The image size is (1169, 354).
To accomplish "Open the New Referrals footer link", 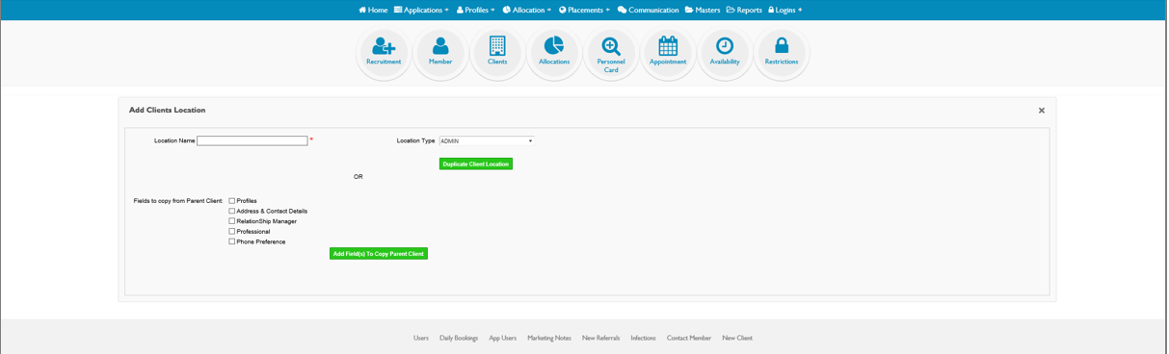I will 601,339.
